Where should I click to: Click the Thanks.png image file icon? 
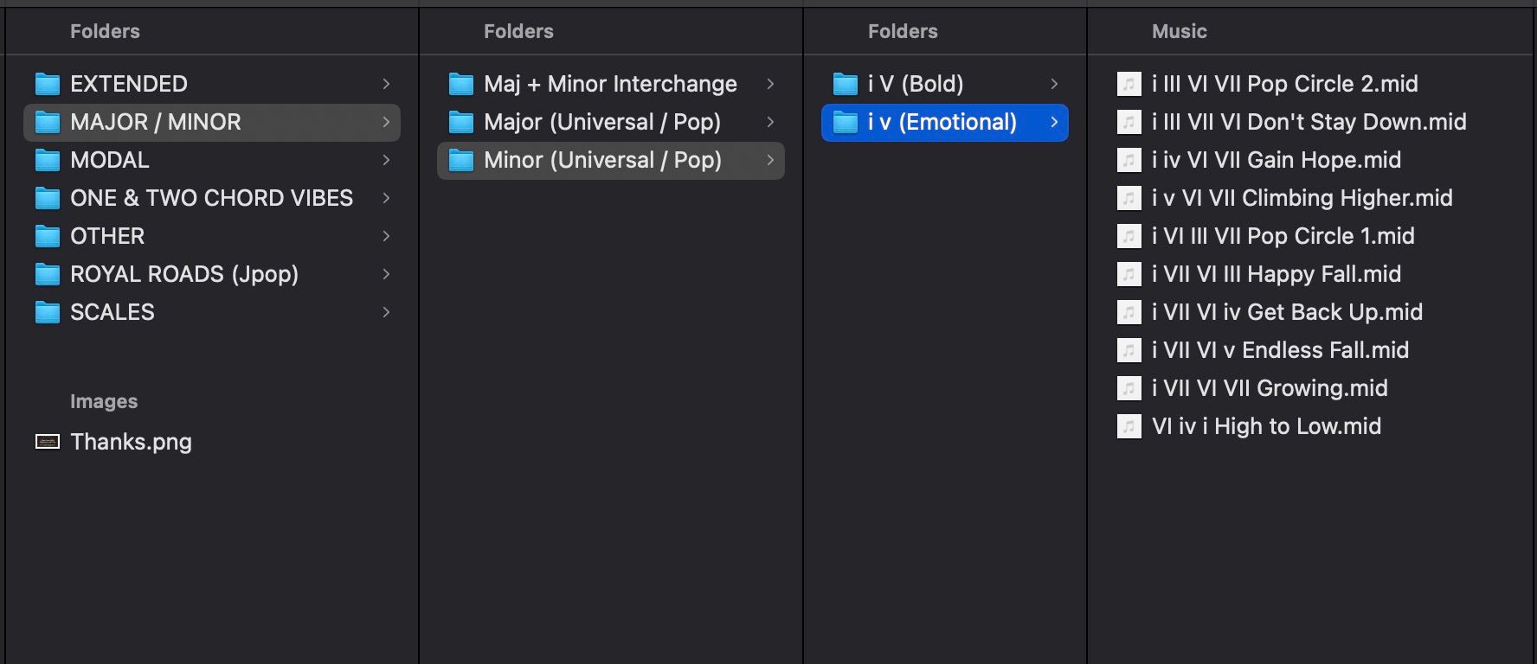(48, 442)
